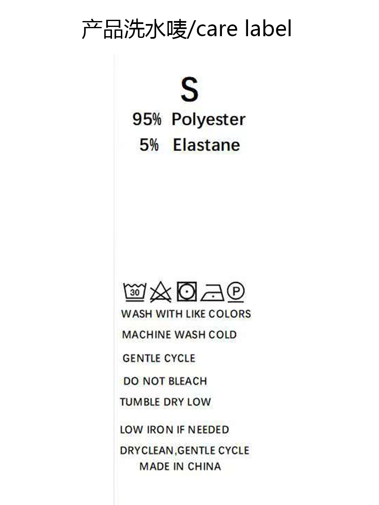
Task: Click the WASH WITH LIKE COLORS line
Action: pos(186,314)
